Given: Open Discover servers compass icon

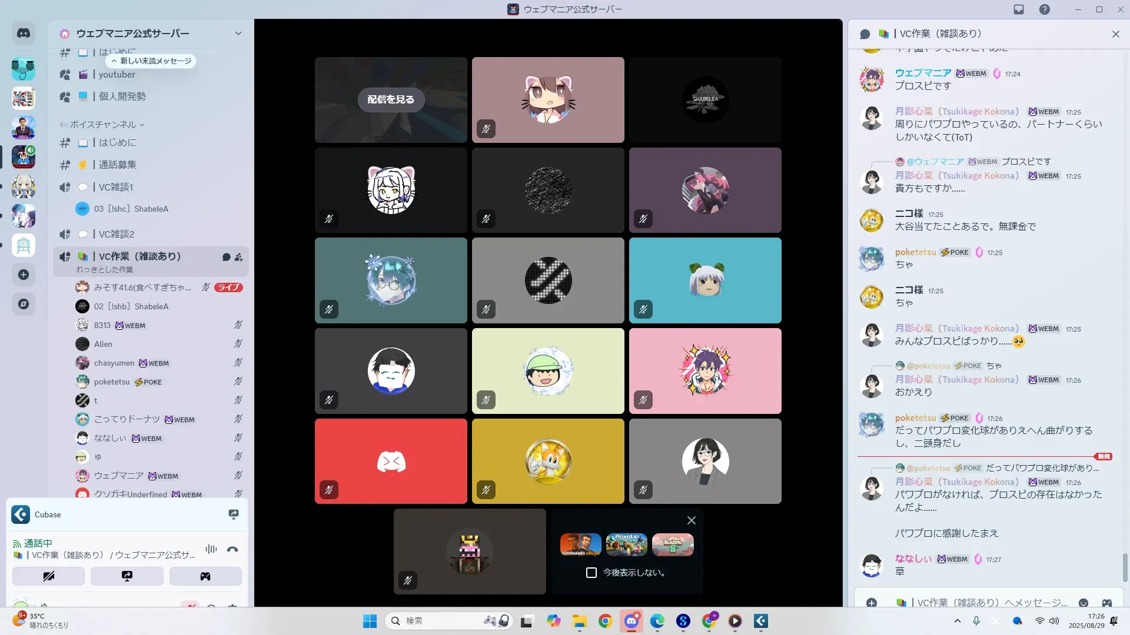Looking at the screenshot, I should pyautogui.click(x=24, y=304).
